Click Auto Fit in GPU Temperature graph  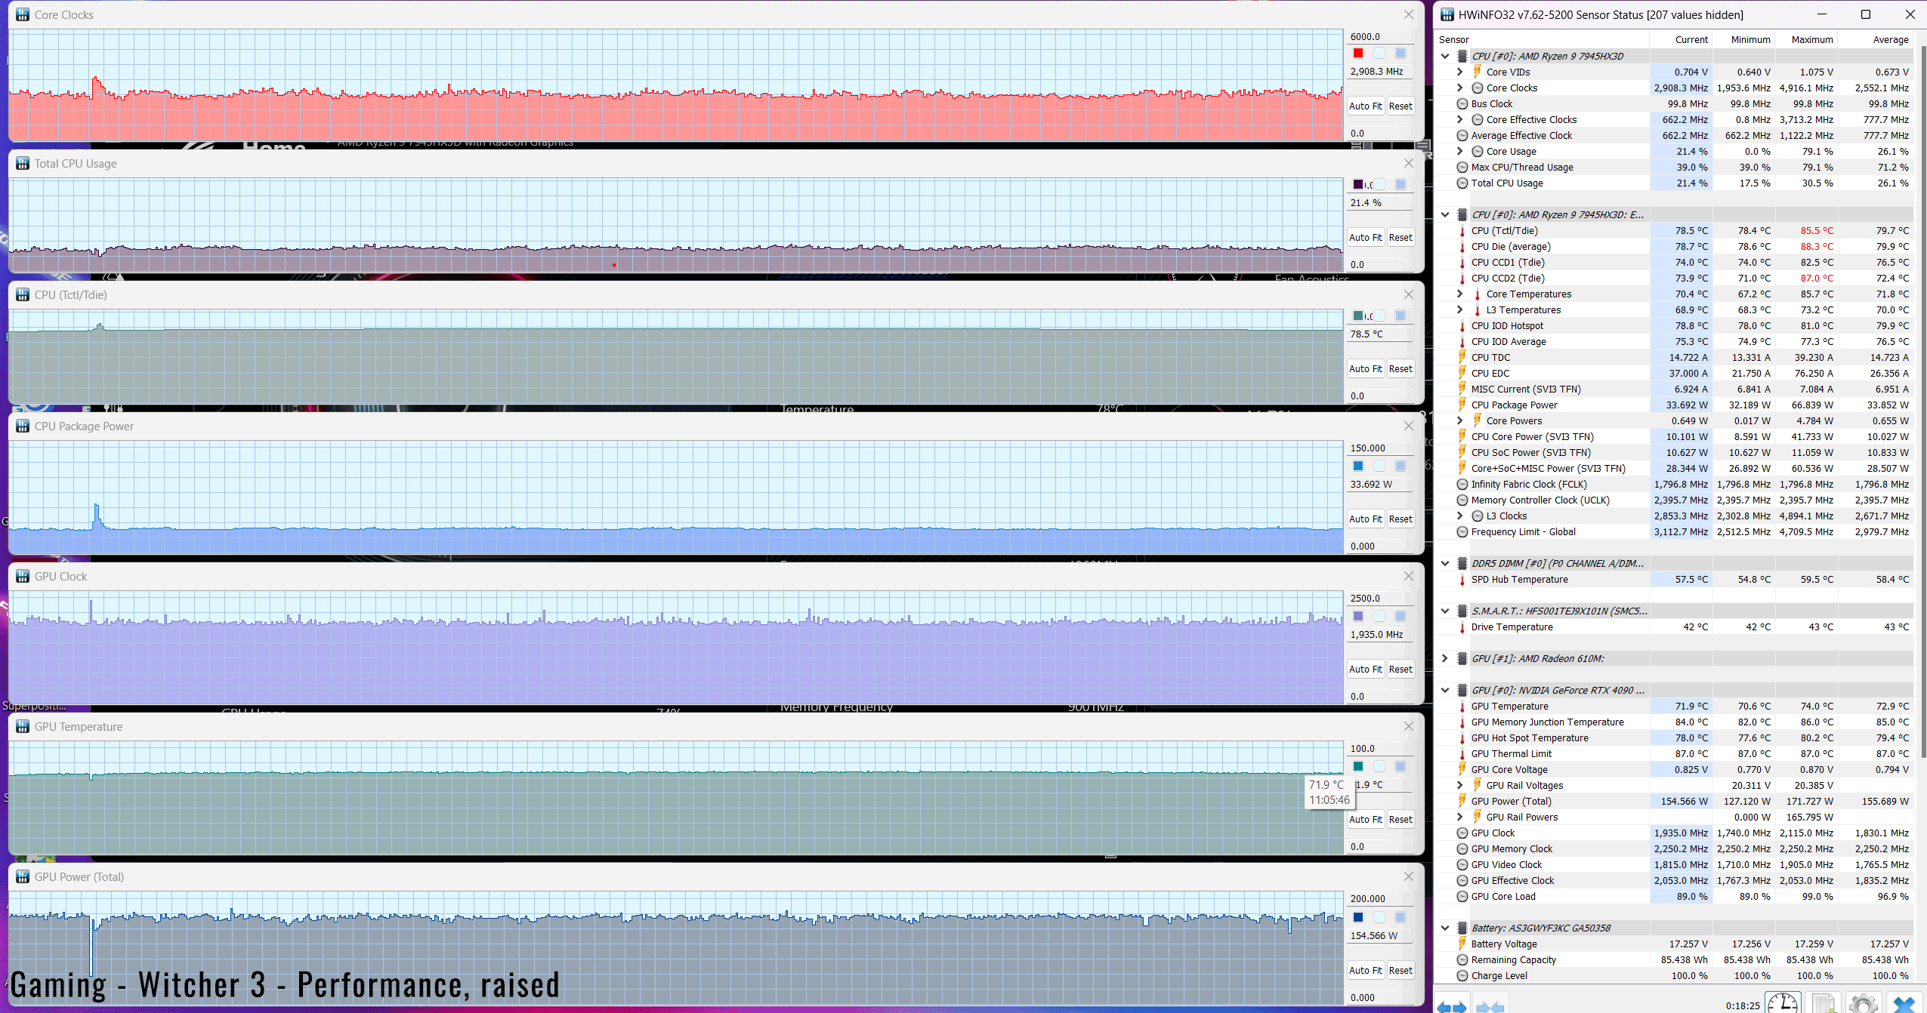click(x=1365, y=819)
